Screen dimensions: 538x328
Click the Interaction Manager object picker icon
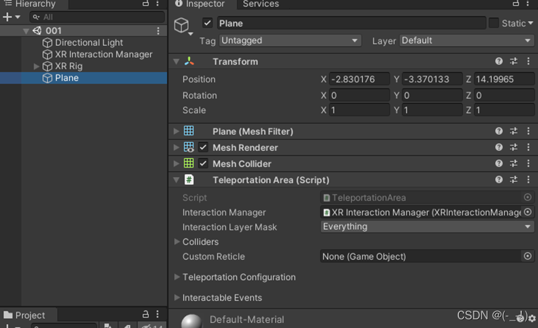(x=527, y=212)
